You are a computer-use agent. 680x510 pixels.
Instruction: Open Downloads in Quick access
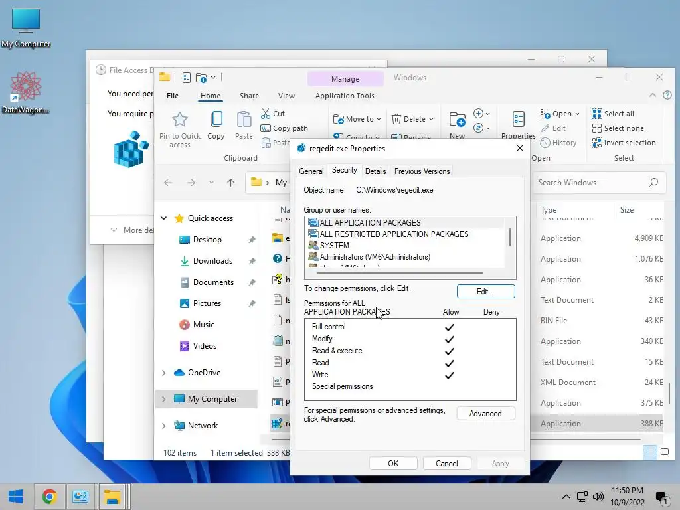coord(212,260)
